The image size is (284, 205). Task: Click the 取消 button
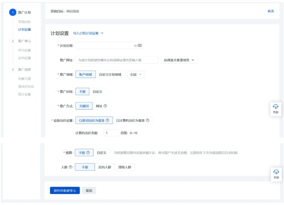(x=89, y=190)
